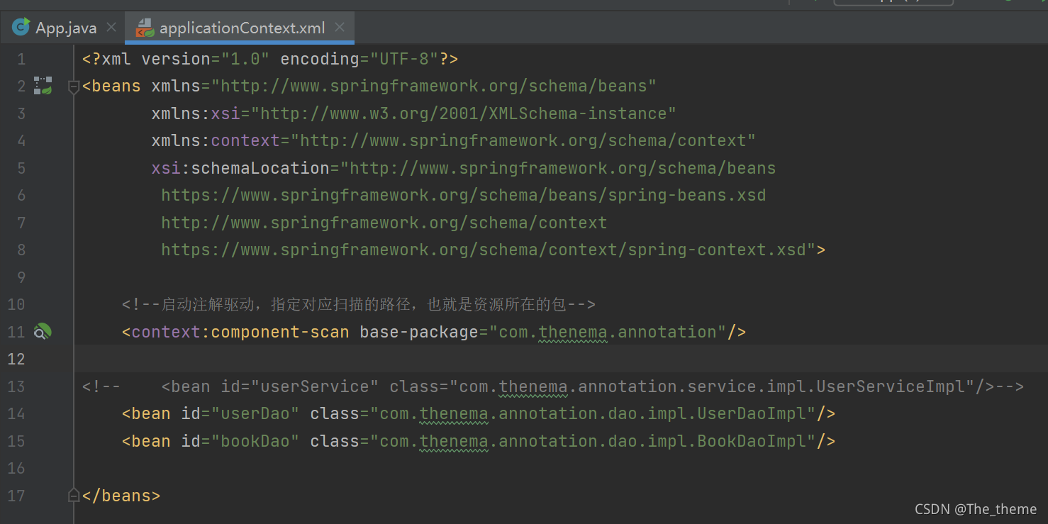Click the BookDaoImpl class name
Viewport: 1048px width, 524px height.
pos(752,441)
